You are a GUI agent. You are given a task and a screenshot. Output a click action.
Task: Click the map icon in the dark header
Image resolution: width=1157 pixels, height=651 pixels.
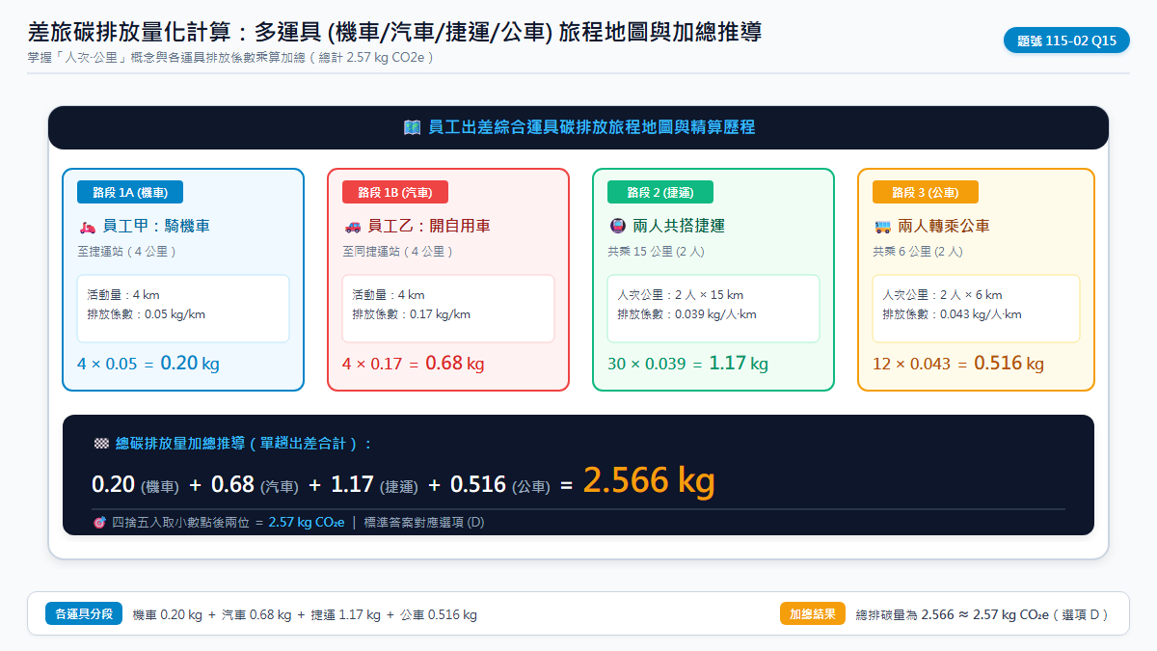click(412, 127)
